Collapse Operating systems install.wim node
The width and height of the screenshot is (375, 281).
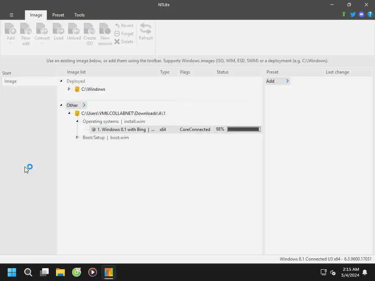click(x=77, y=121)
